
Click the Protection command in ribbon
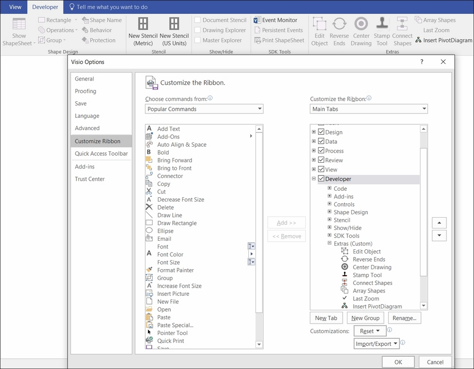(x=99, y=40)
